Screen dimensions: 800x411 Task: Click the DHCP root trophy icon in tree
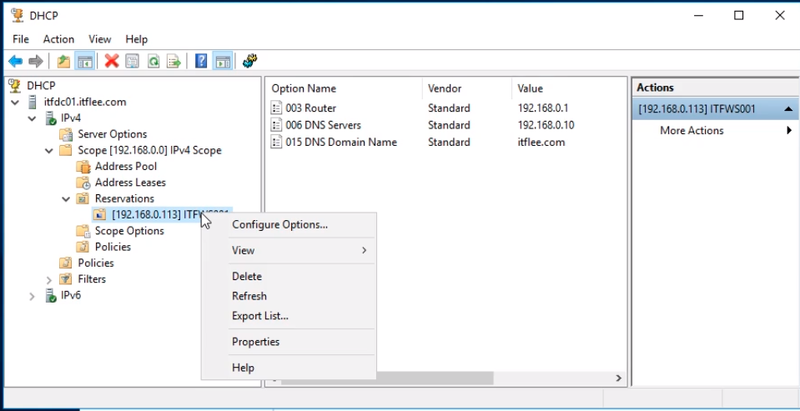[15, 86]
